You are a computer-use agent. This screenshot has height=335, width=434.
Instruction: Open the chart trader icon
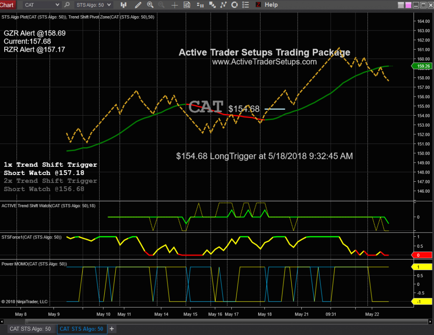point(200,5)
